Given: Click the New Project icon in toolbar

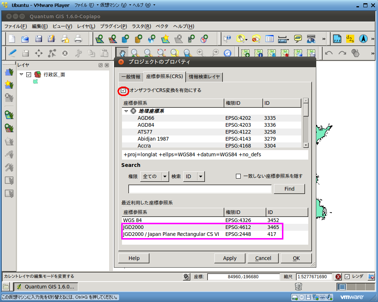Looking at the screenshot, I should [12, 39].
